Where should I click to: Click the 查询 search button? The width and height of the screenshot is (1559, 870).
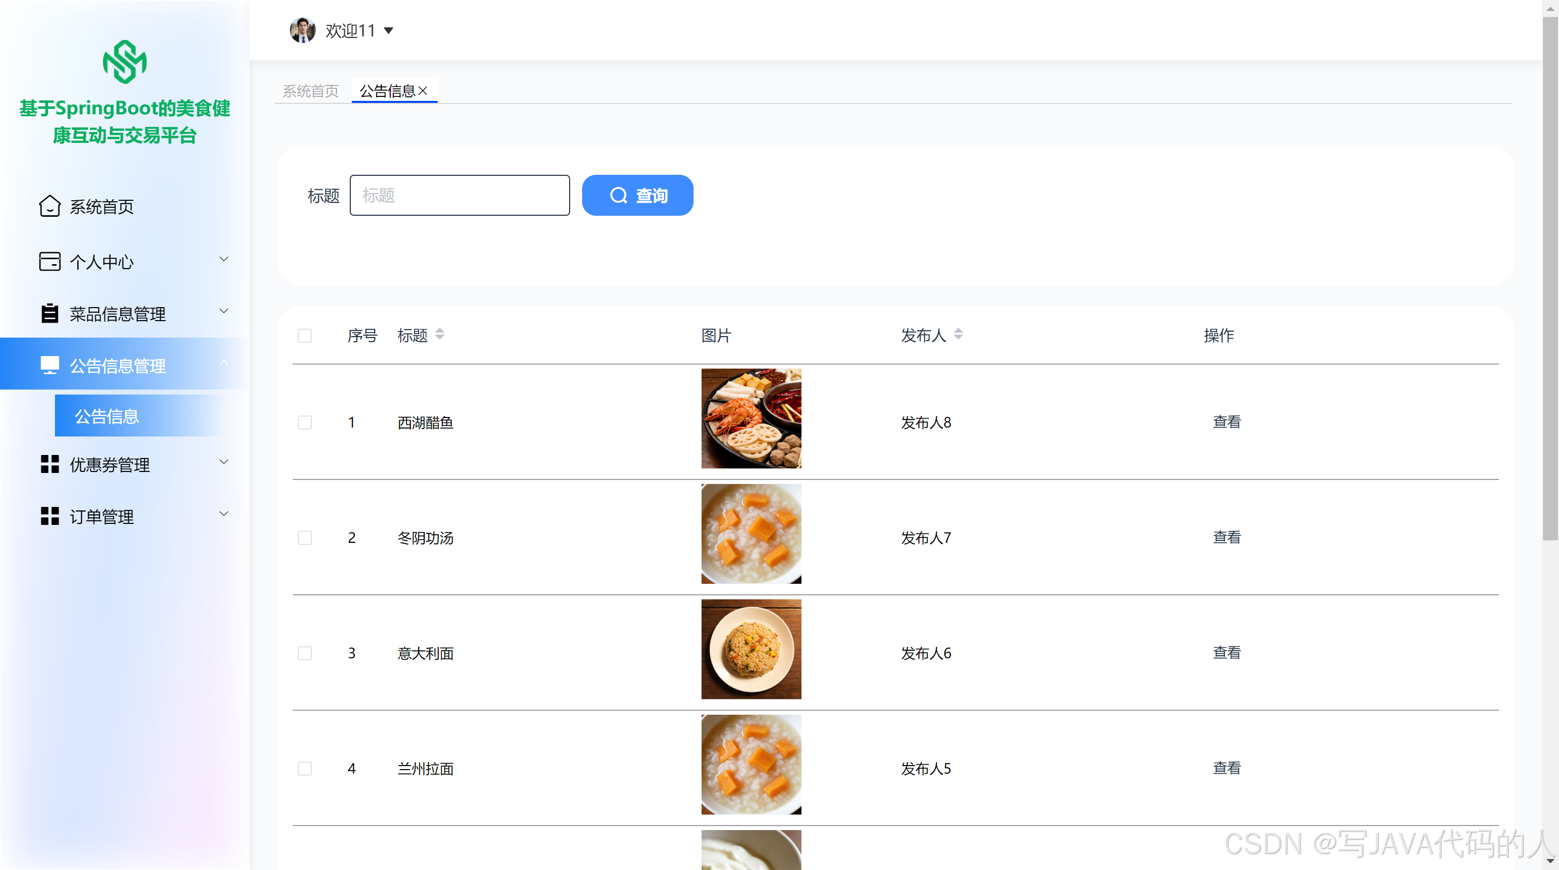point(638,195)
